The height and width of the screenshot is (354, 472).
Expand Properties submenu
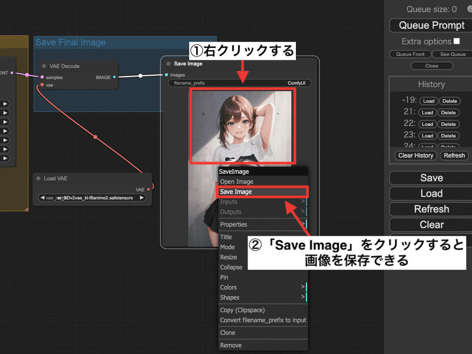[263, 225]
